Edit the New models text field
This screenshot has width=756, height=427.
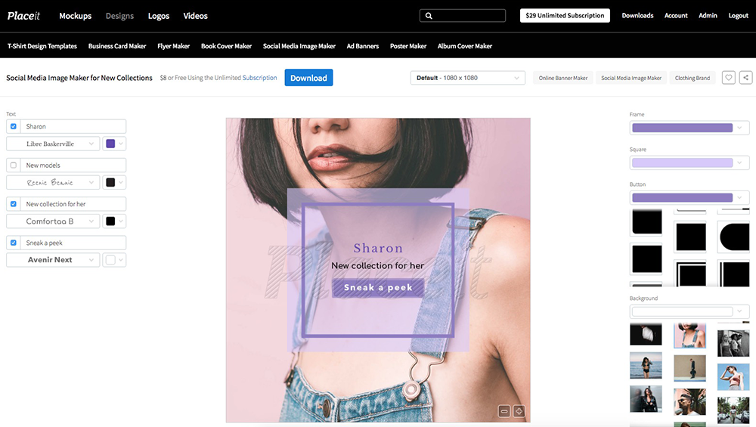[73, 166]
